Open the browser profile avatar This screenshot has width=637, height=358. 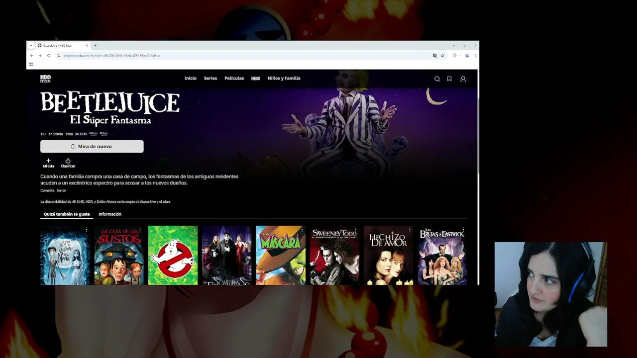click(467, 56)
